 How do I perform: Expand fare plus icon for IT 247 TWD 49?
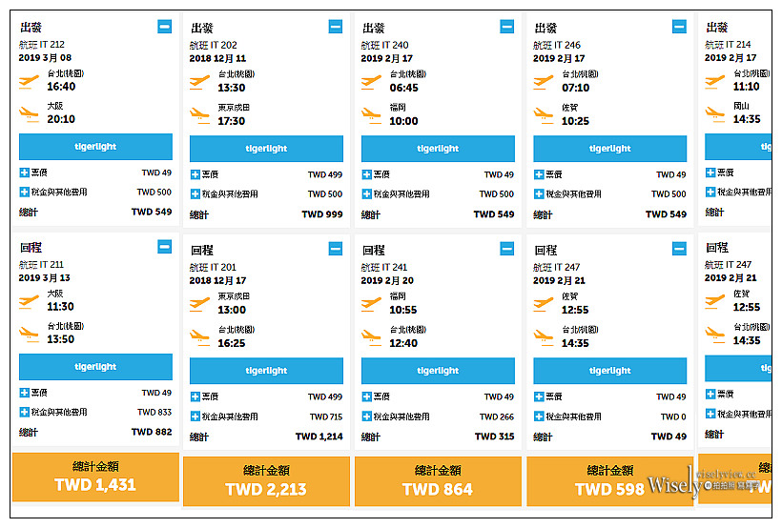click(x=539, y=396)
